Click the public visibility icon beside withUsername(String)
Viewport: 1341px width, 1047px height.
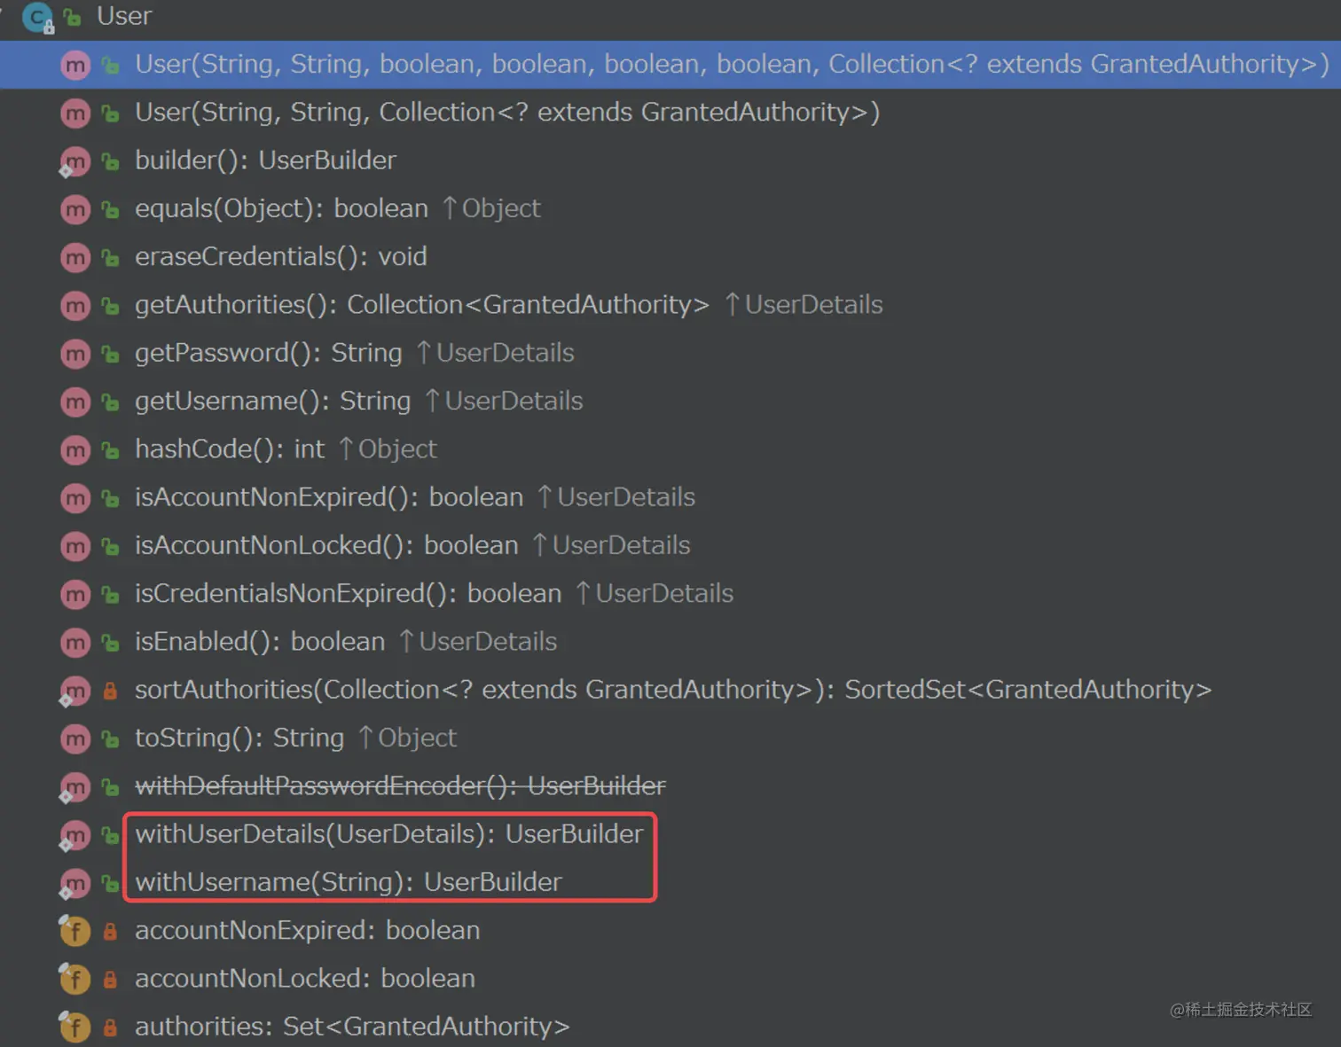pos(111,883)
